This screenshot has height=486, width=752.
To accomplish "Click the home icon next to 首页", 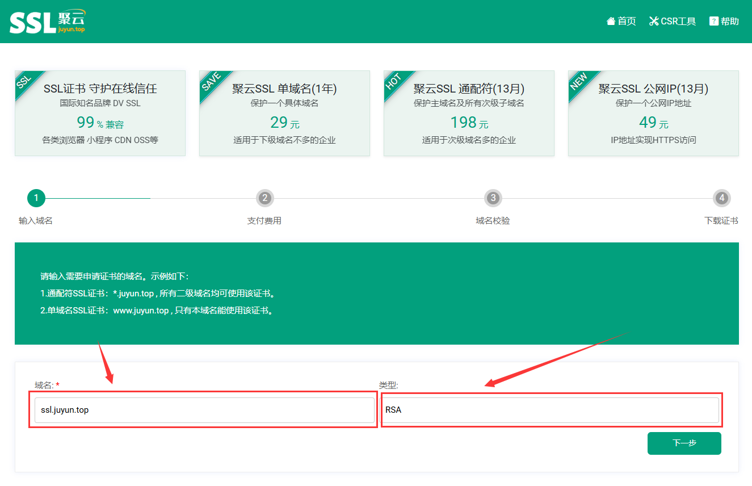I will [611, 21].
